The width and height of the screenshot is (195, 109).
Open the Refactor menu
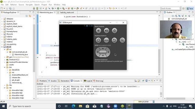click(x=13, y=5)
